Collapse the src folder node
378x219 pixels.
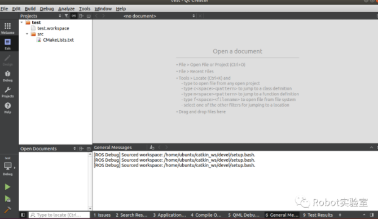pyautogui.click(x=27, y=34)
